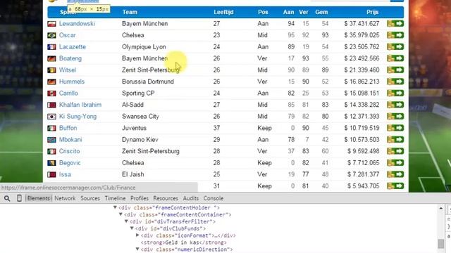Screen dimensions: 451x253
Task: Click the Sporting CP team cell
Action: [x=138, y=93]
